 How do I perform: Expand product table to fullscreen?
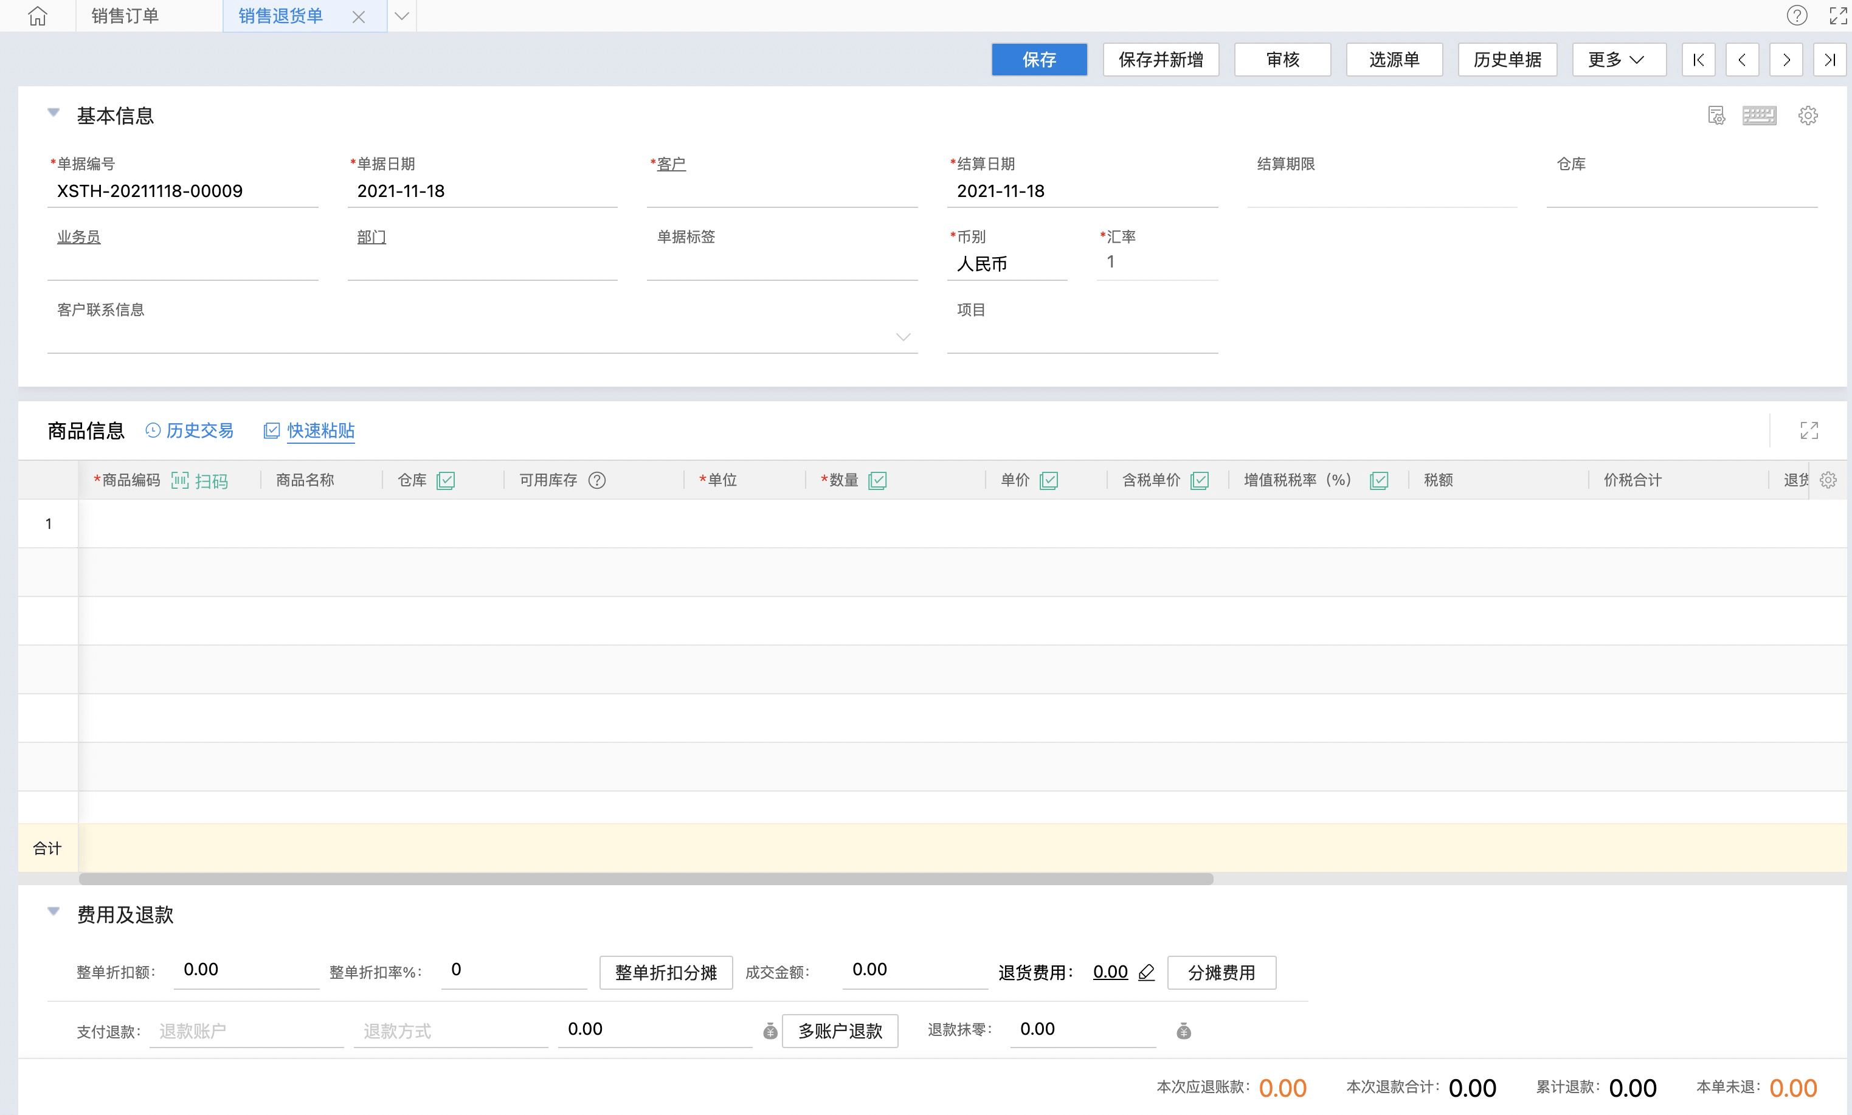[1809, 430]
